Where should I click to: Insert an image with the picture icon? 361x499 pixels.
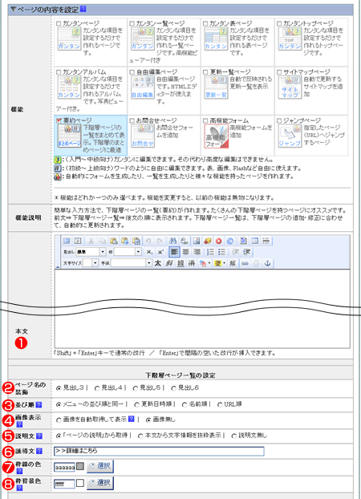[196, 241]
